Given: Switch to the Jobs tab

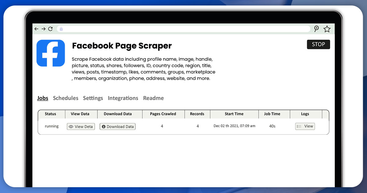Looking at the screenshot, I should 43,98.
